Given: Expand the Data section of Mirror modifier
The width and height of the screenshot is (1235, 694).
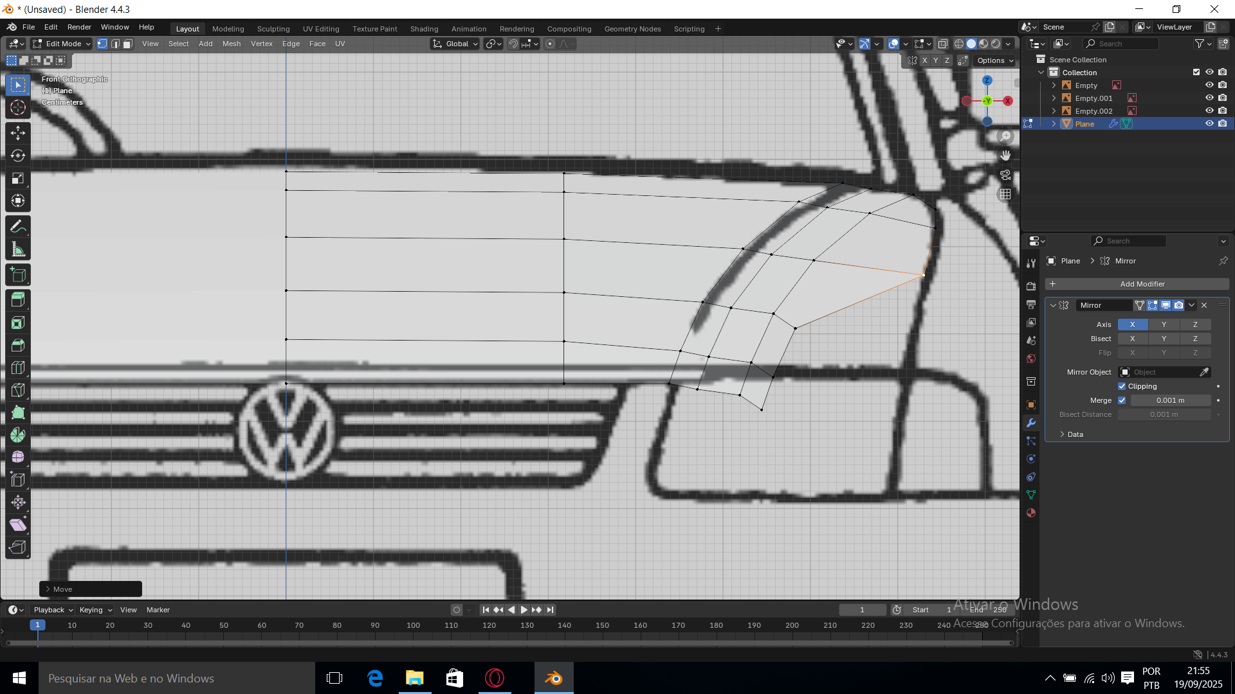Looking at the screenshot, I should tap(1074, 434).
